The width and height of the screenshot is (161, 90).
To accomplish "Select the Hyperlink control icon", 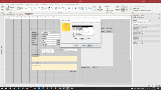I will pos(36,8).
